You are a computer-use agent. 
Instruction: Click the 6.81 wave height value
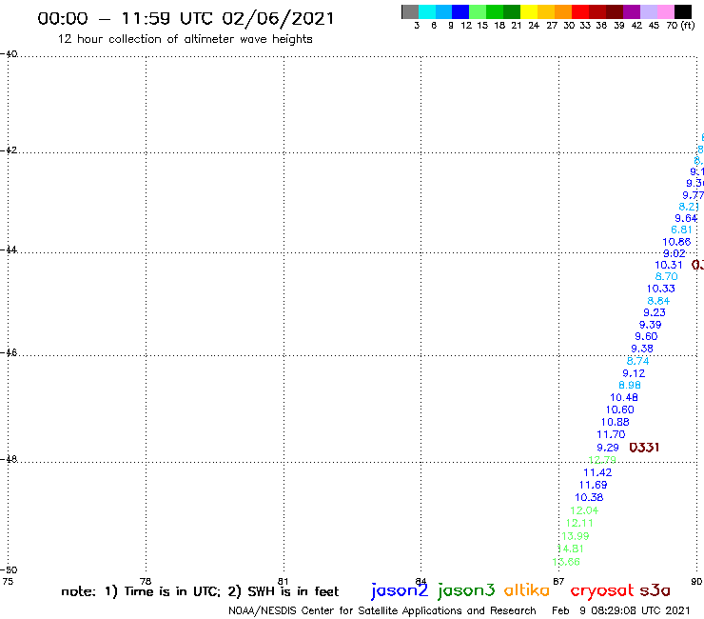click(x=681, y=230)
